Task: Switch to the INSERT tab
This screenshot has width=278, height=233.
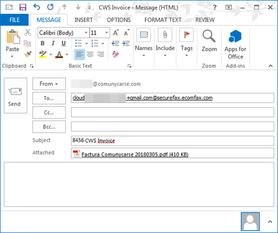Action: (84, 20)
